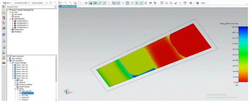Select the Pressure result radio button
The image size is (252, 110).
tap(20, 100)
